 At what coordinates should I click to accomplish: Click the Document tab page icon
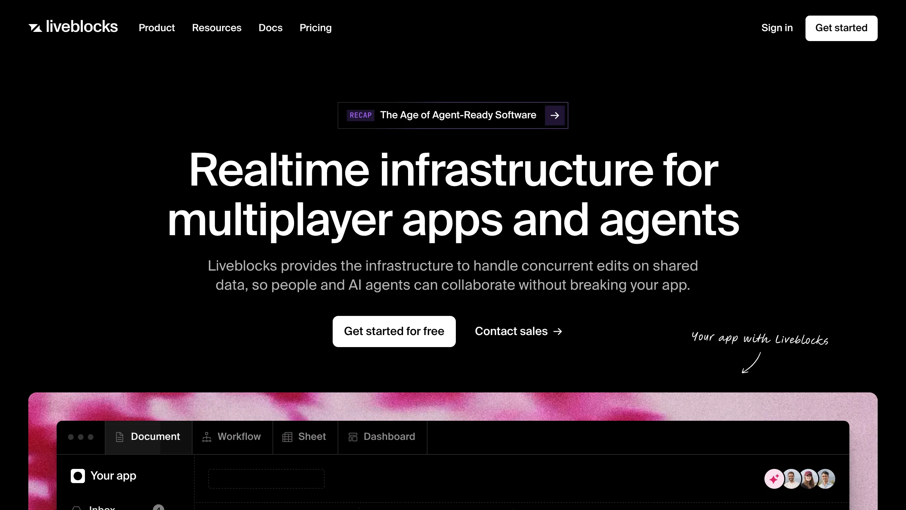click(x=120, y=437)
